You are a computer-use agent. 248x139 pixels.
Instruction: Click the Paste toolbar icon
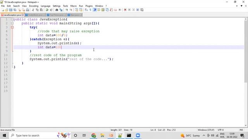coord(41,10)
